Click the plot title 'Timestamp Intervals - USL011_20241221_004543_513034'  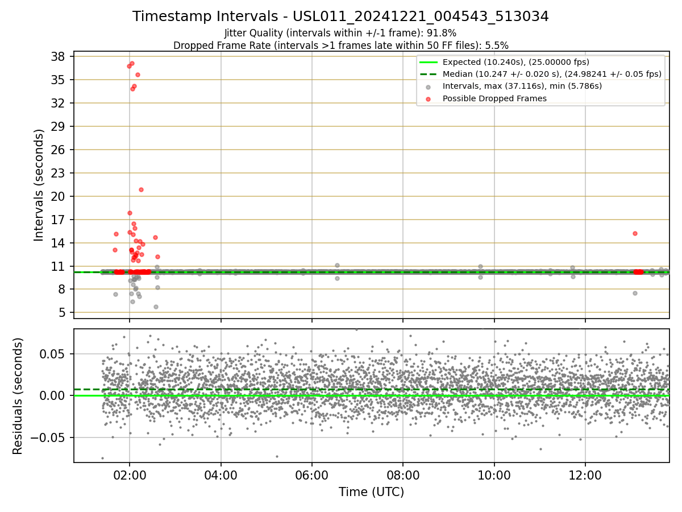340,16
